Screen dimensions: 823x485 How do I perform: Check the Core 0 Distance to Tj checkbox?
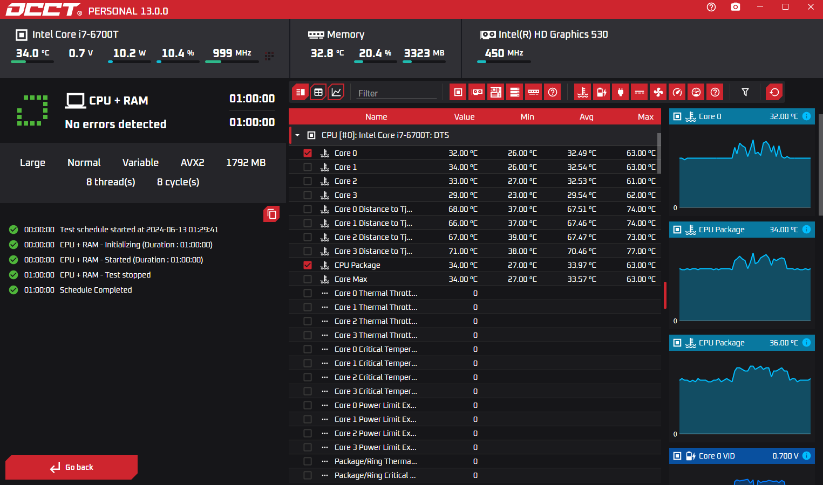pyautogui.click(x=308, y=209)
